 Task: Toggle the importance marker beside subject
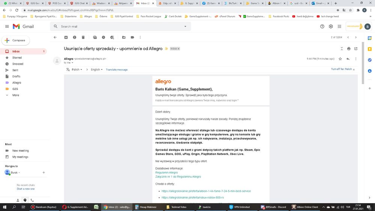[x=166, y=48]
